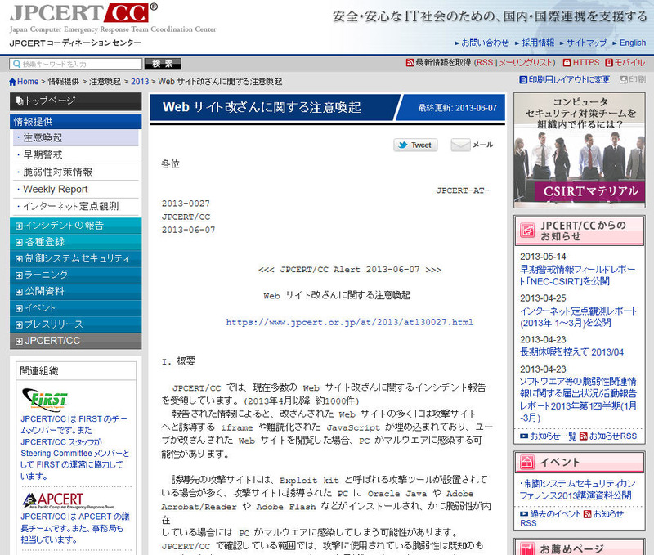
Task: Click the JPCERT/CC logo
Action: pos(83,15)
